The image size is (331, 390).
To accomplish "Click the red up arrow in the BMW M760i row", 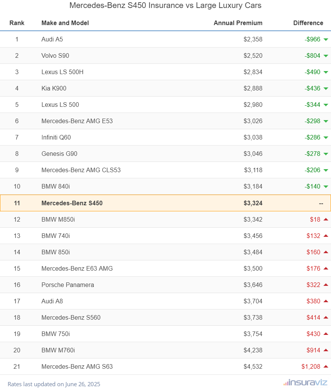I will (x=326, y=350).
